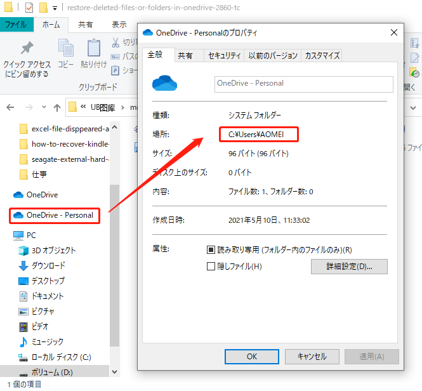Click the Advanced settings (詳細設定) button

click(349, 267)
